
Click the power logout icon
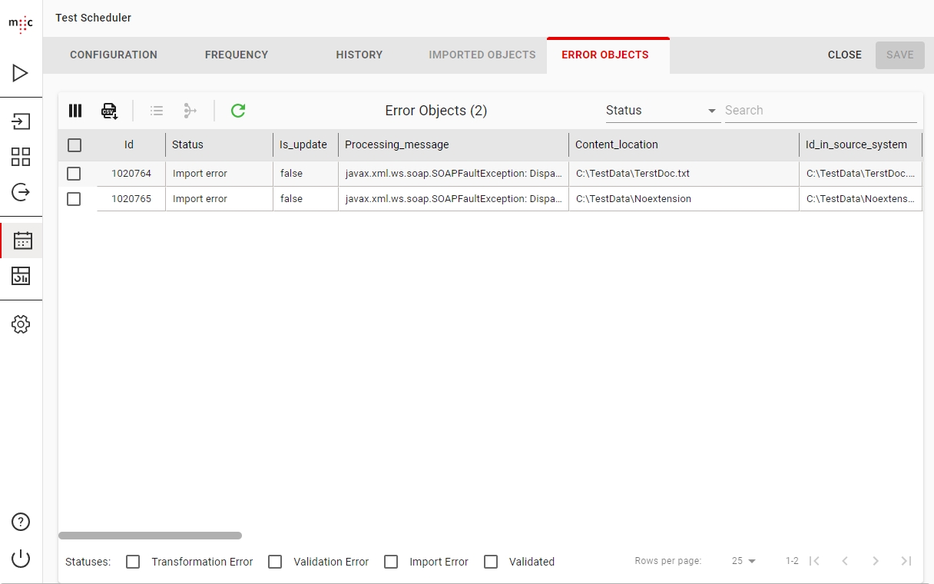[21, 559]
